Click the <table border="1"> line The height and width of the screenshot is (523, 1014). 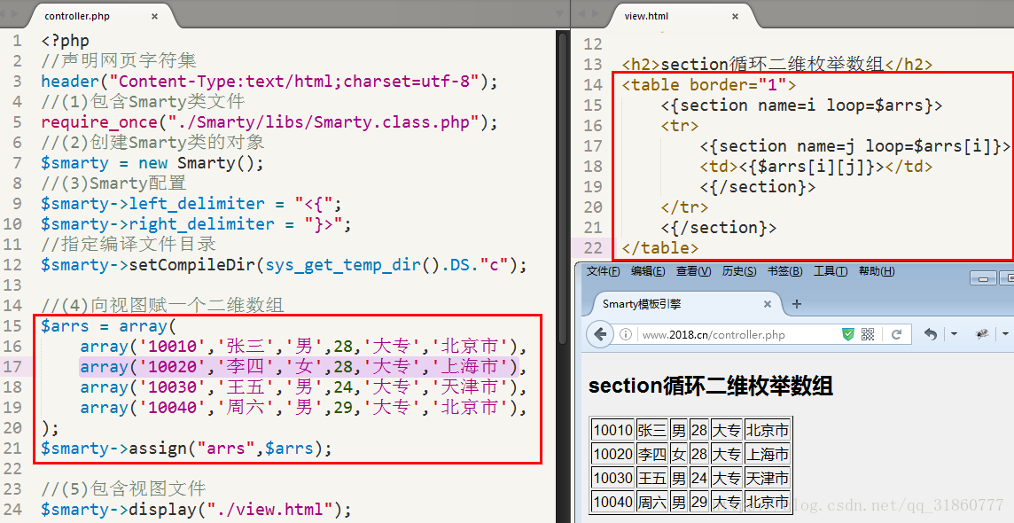pos(709,85)
